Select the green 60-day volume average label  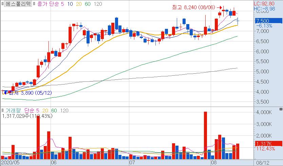[54, 110]
